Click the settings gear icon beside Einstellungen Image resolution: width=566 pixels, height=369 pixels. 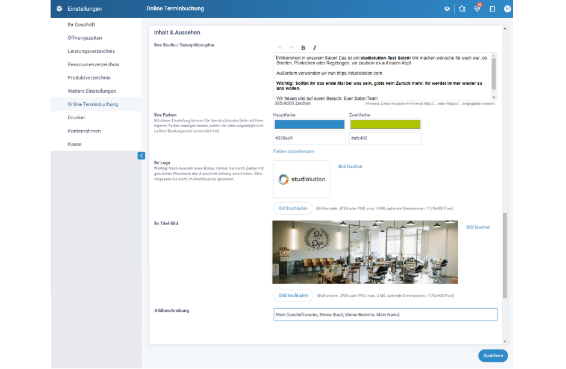click(x=59, y=8)
